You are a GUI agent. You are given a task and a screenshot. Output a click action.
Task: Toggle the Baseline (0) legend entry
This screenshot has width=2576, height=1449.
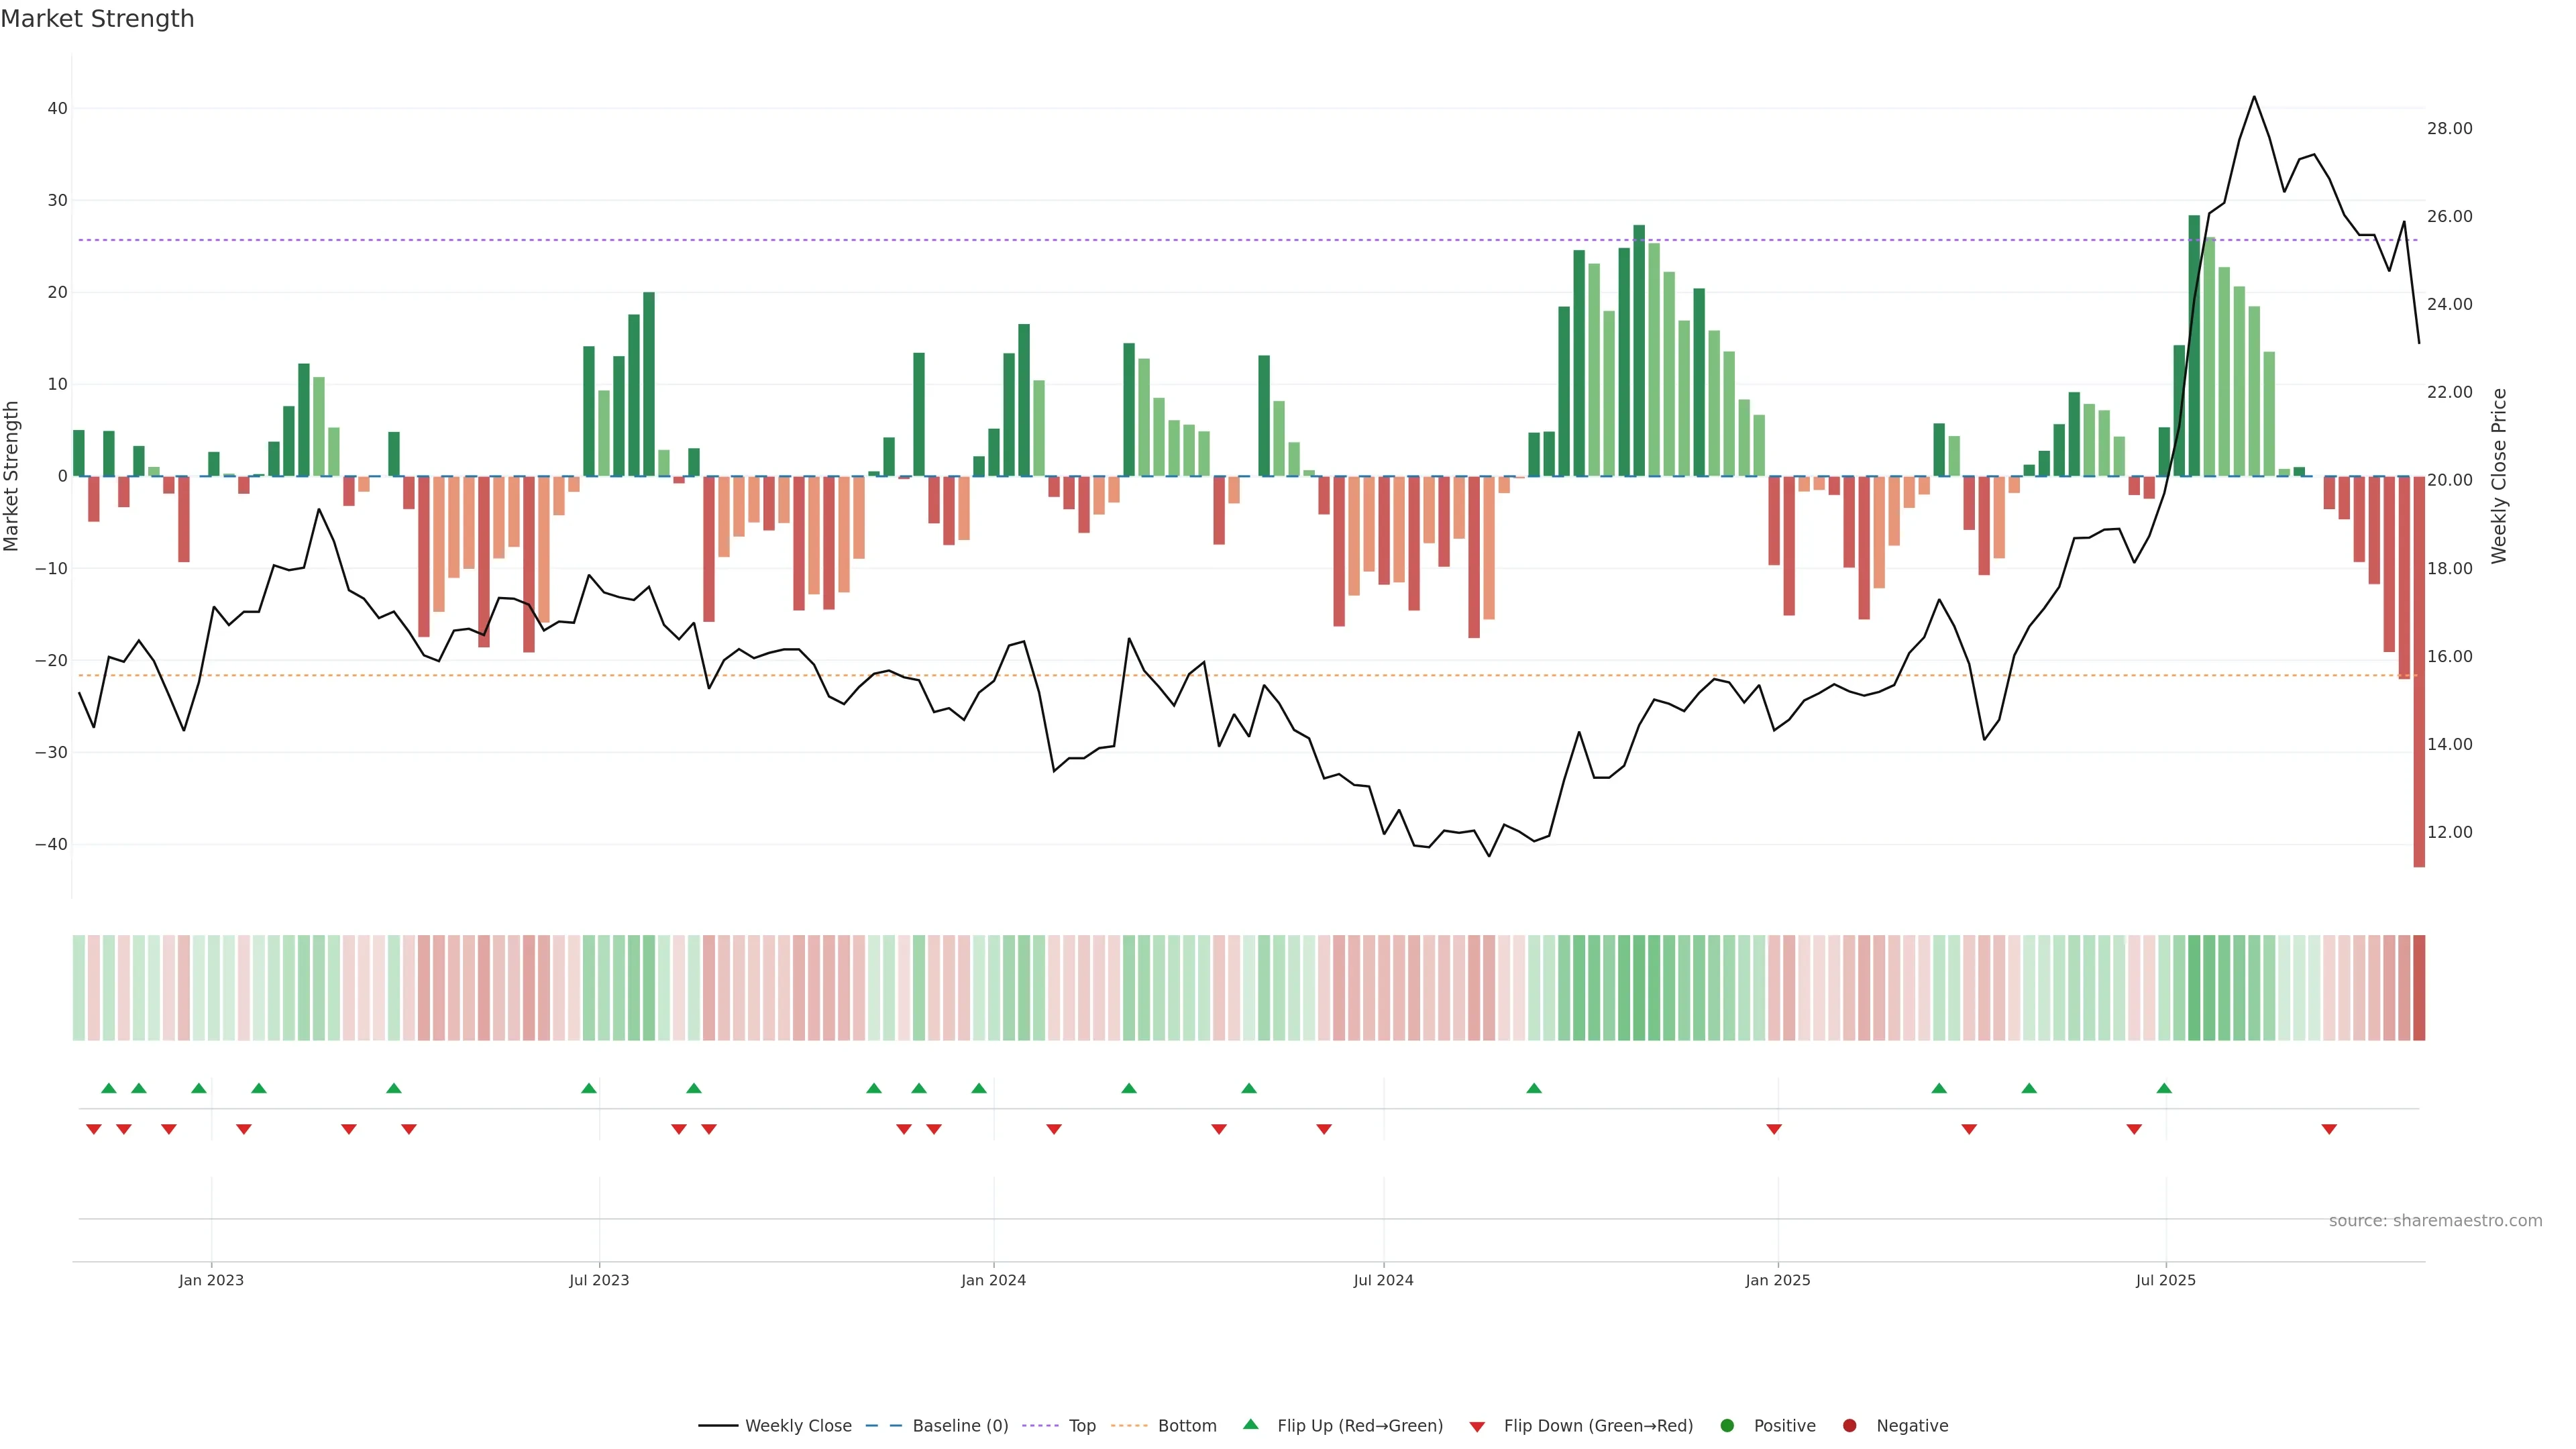tap(959, 1426)
